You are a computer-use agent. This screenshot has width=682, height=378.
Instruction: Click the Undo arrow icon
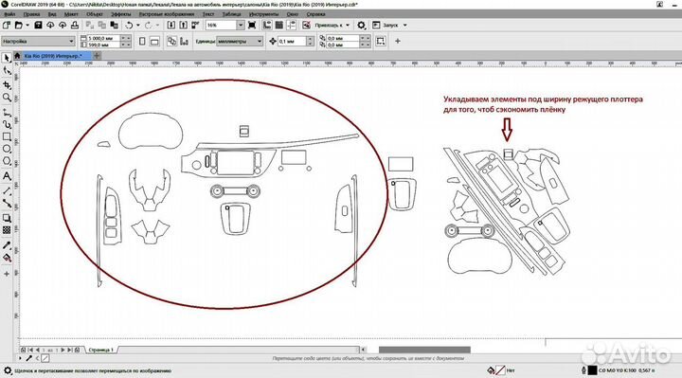[129, 26]
